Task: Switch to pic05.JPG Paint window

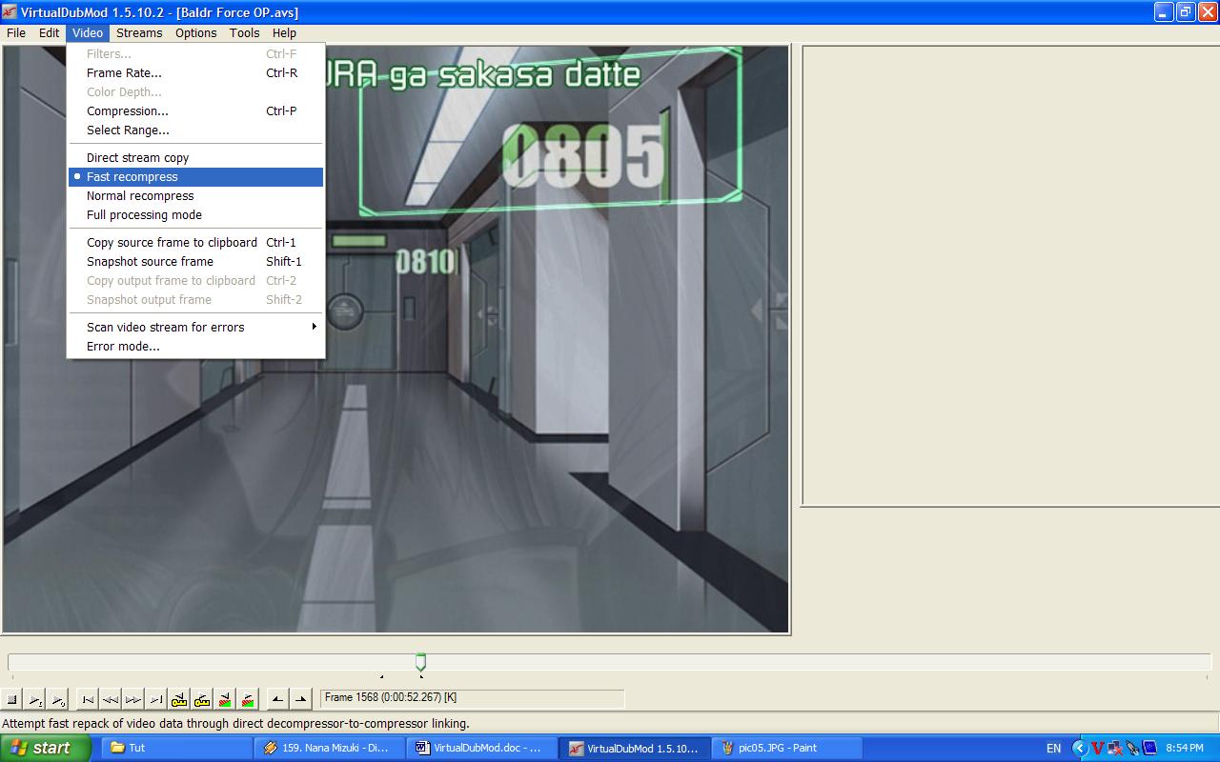Action: (x=785, y=748)
